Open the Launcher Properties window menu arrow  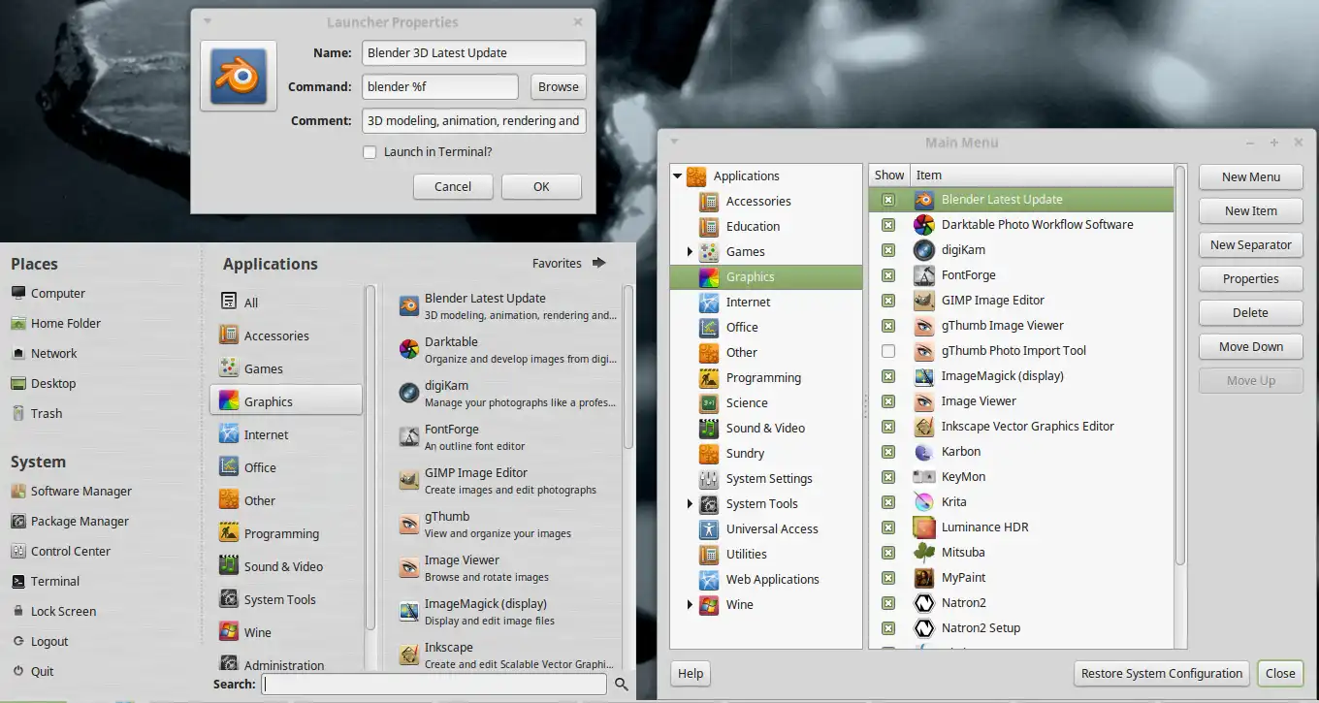pyautogui.click(x=208, y=21)
